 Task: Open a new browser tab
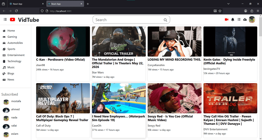(x=88, y=4)
